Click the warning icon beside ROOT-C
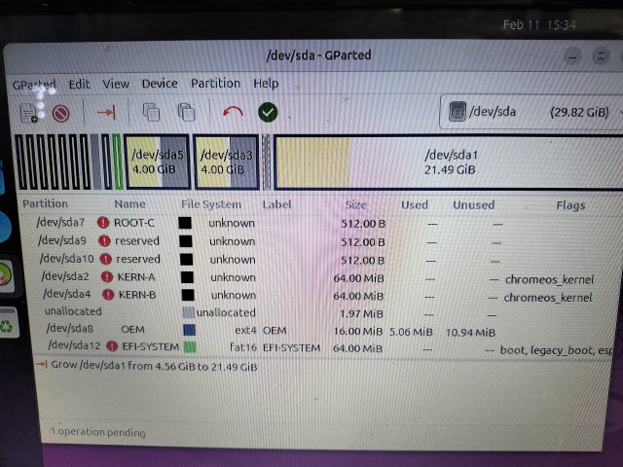 pos(103,223)
